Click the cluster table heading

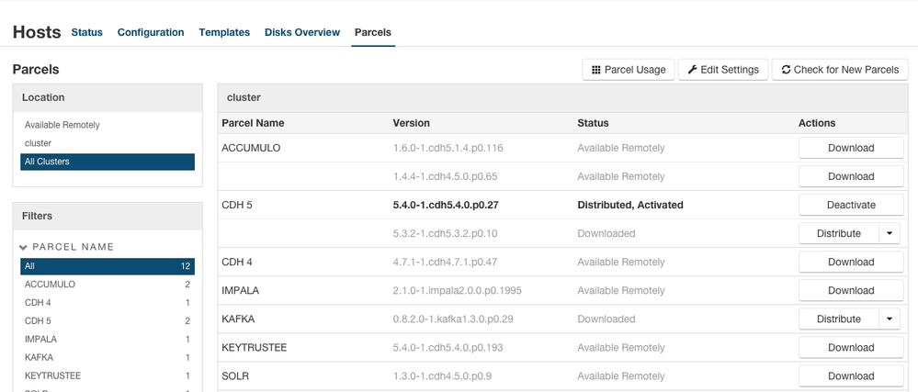tap(244, 97)
